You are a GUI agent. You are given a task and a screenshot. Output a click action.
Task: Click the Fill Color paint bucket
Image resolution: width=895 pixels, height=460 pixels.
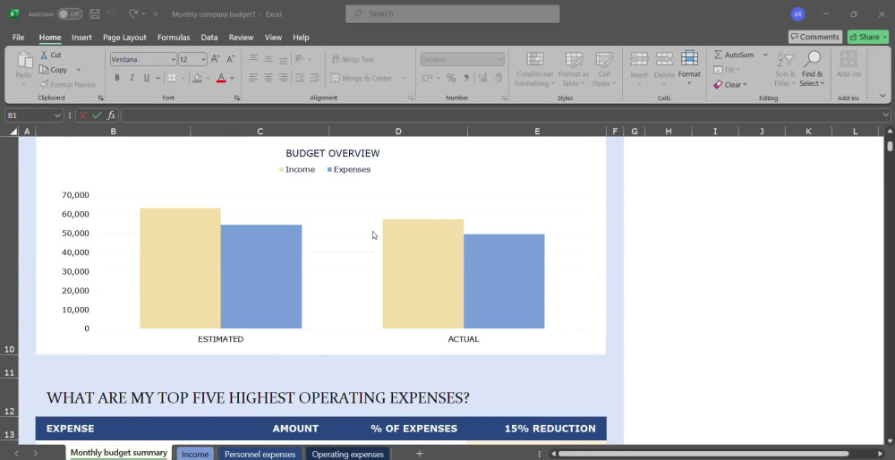click(198, 78)
